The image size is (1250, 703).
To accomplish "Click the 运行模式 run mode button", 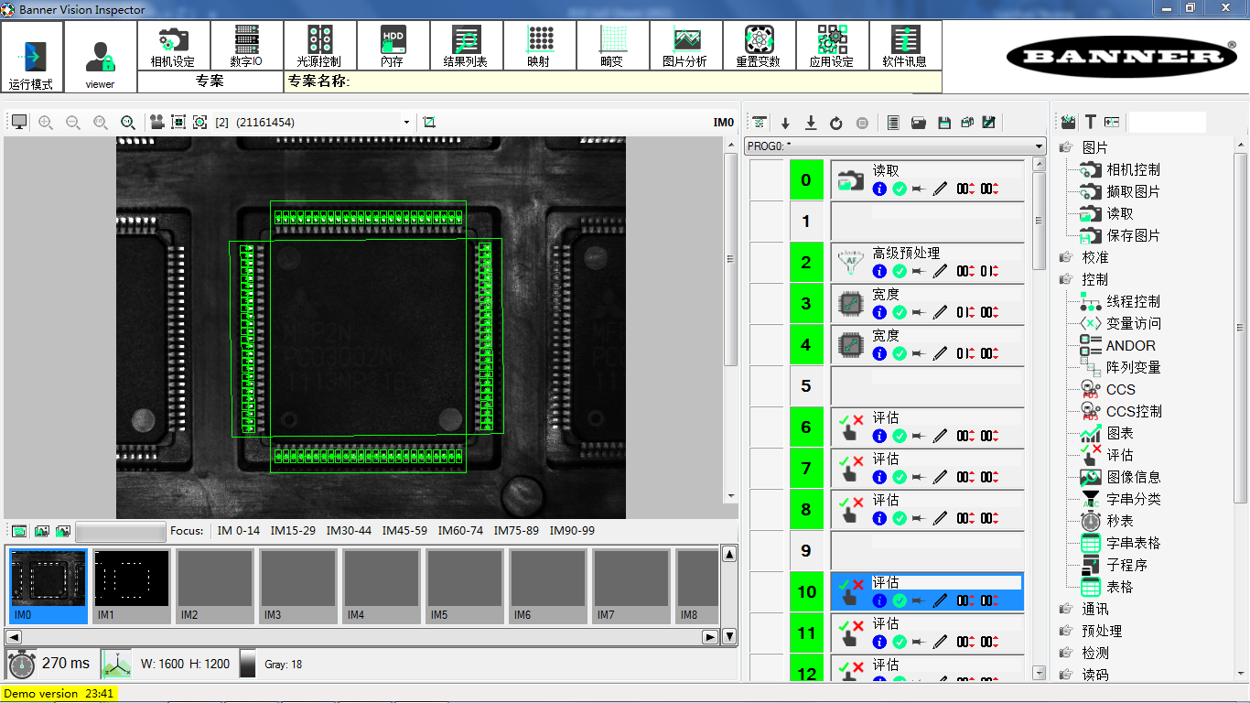I will pos(32,57).
